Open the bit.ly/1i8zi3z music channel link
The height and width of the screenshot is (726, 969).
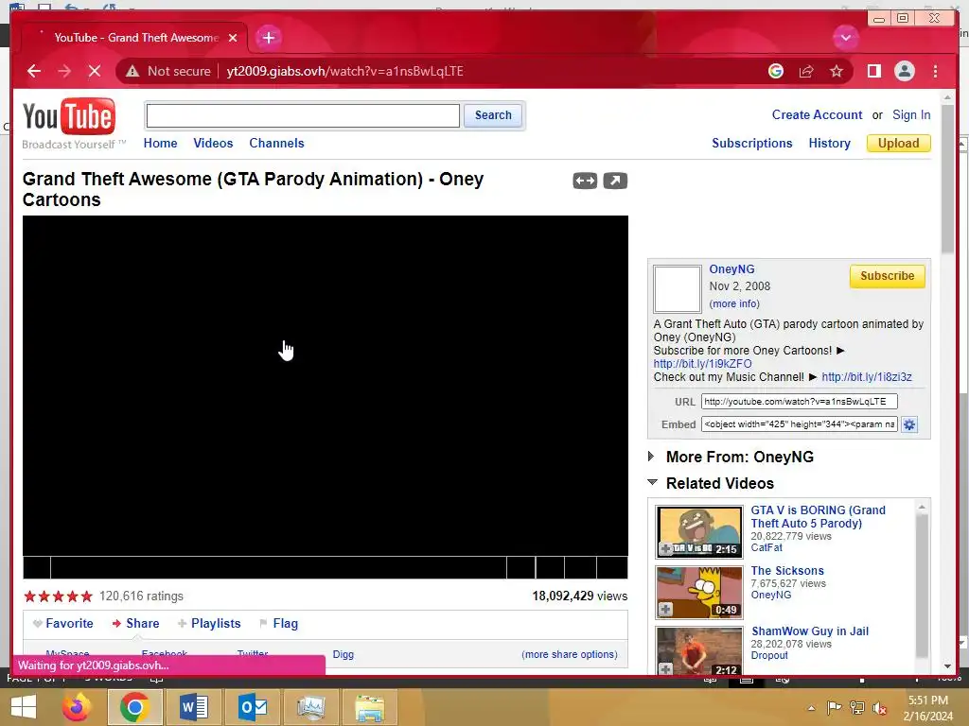(x=867, y=377)
